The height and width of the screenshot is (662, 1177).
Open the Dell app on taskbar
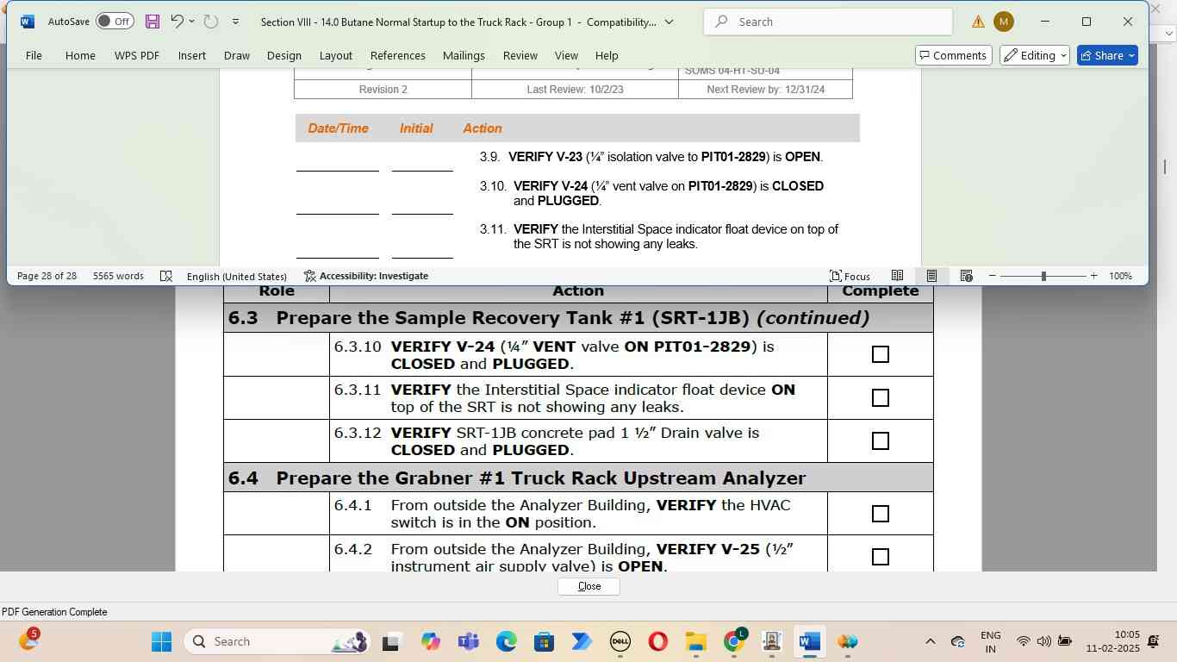pyautogui.click(x=620, y=641)
